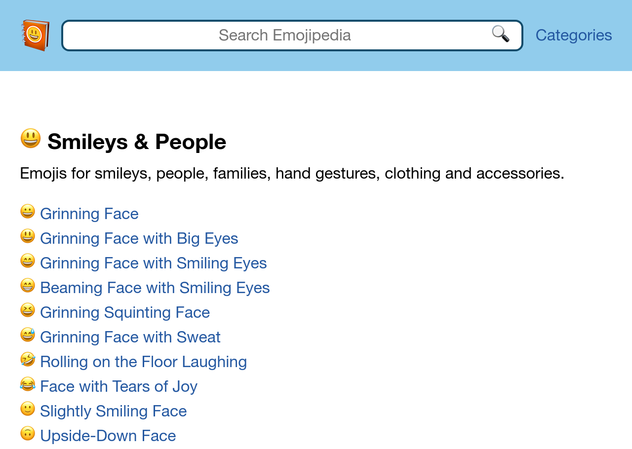Visit the Grinning Squinting Face page
632x449 pixels.
(125, 312)
